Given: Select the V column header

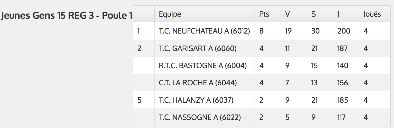Looking at the screenshot, I should click(294, 14).
